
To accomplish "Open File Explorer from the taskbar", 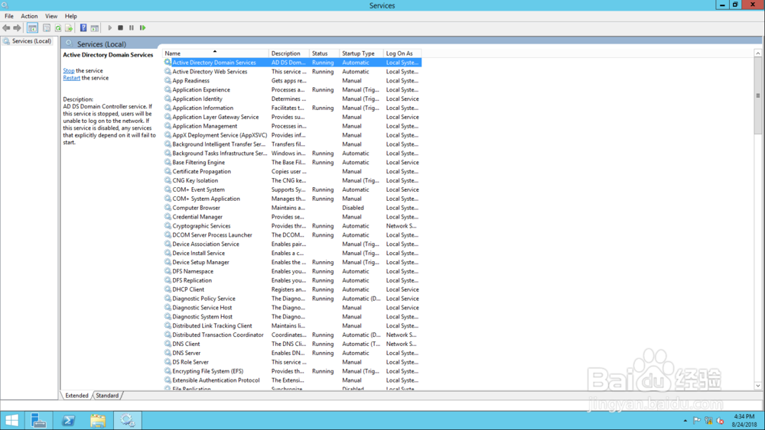I will click(x=98, y=420).
